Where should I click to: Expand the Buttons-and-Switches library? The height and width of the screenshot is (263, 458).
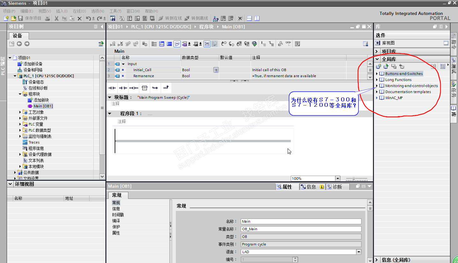[x=377, y=74]
